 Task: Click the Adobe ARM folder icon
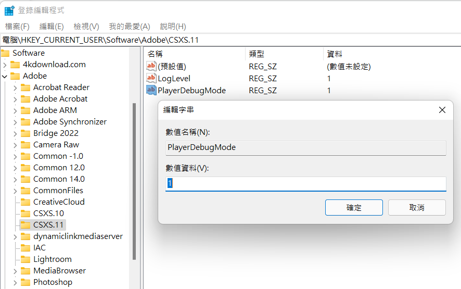pos(25,110)
